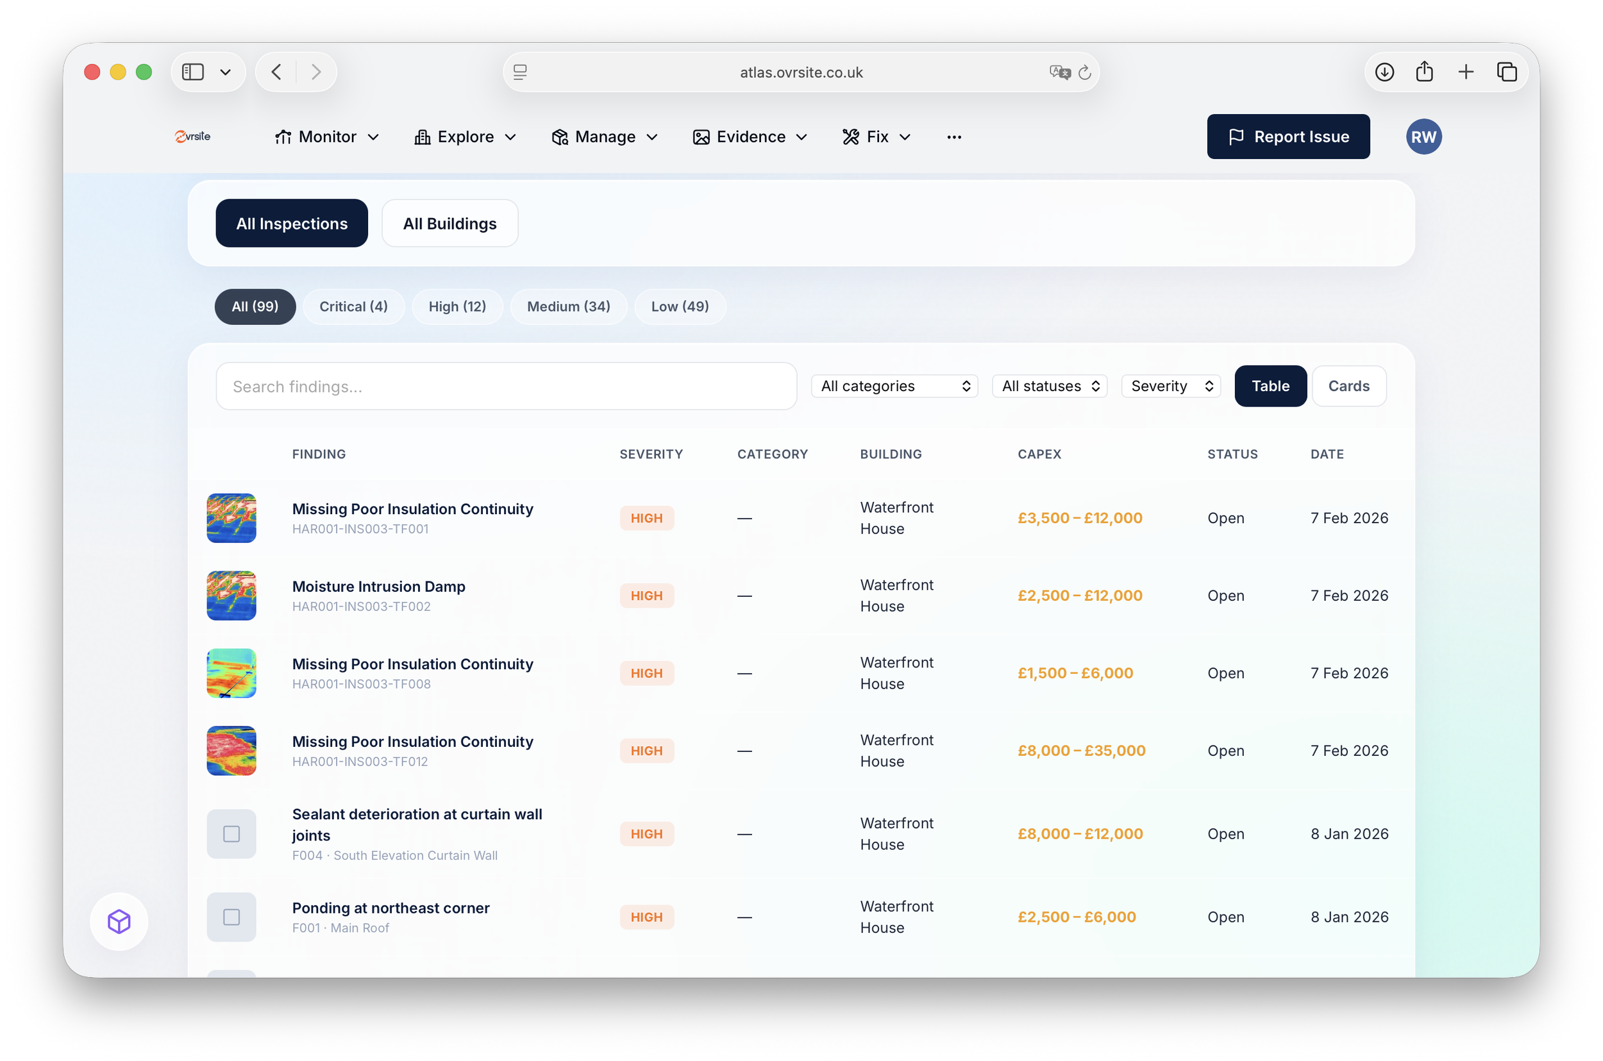Image resolution: width=1603 pixels, height=1061 pixels.
Task: Reload the page with refresh icon
Action: pos(1084,72)
